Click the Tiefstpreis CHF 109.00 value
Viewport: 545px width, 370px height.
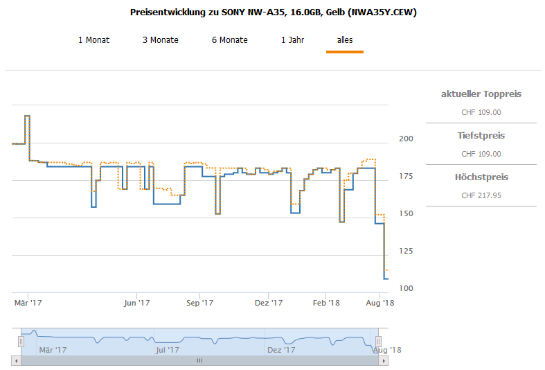click(481, 154)
